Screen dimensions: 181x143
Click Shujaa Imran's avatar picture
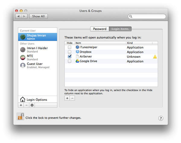pyautogui.click(x=23, y=37)
